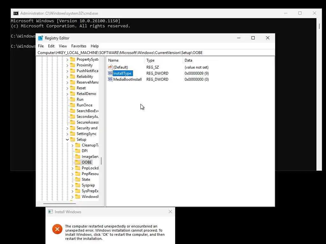326x244 pixels.
Task: Select the RunOnce key folder icon
Action: 73,105
